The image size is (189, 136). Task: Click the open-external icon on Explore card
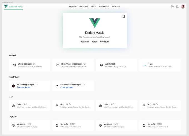(x=123, y=16)
